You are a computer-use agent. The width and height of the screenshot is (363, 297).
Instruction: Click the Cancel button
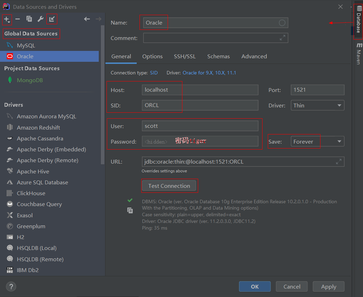pos(292,286)
